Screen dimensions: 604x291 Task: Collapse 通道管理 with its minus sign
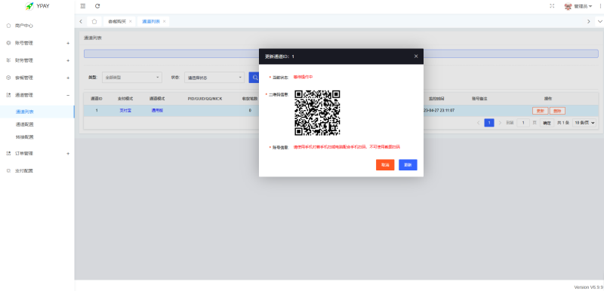(x=68, y=95)
